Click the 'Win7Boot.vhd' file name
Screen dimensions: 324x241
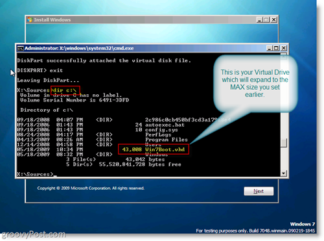[165, 149]
